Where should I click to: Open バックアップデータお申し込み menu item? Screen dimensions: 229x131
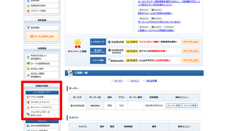tap(42, 114)
